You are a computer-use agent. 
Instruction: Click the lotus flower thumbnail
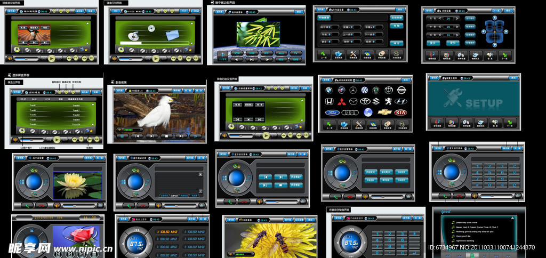[77, 185]
